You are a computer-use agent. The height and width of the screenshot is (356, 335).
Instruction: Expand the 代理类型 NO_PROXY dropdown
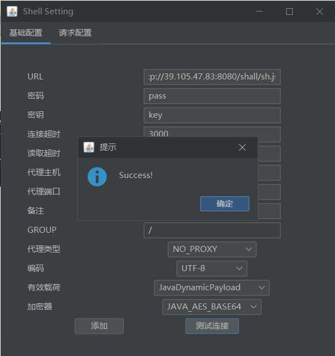212,249
